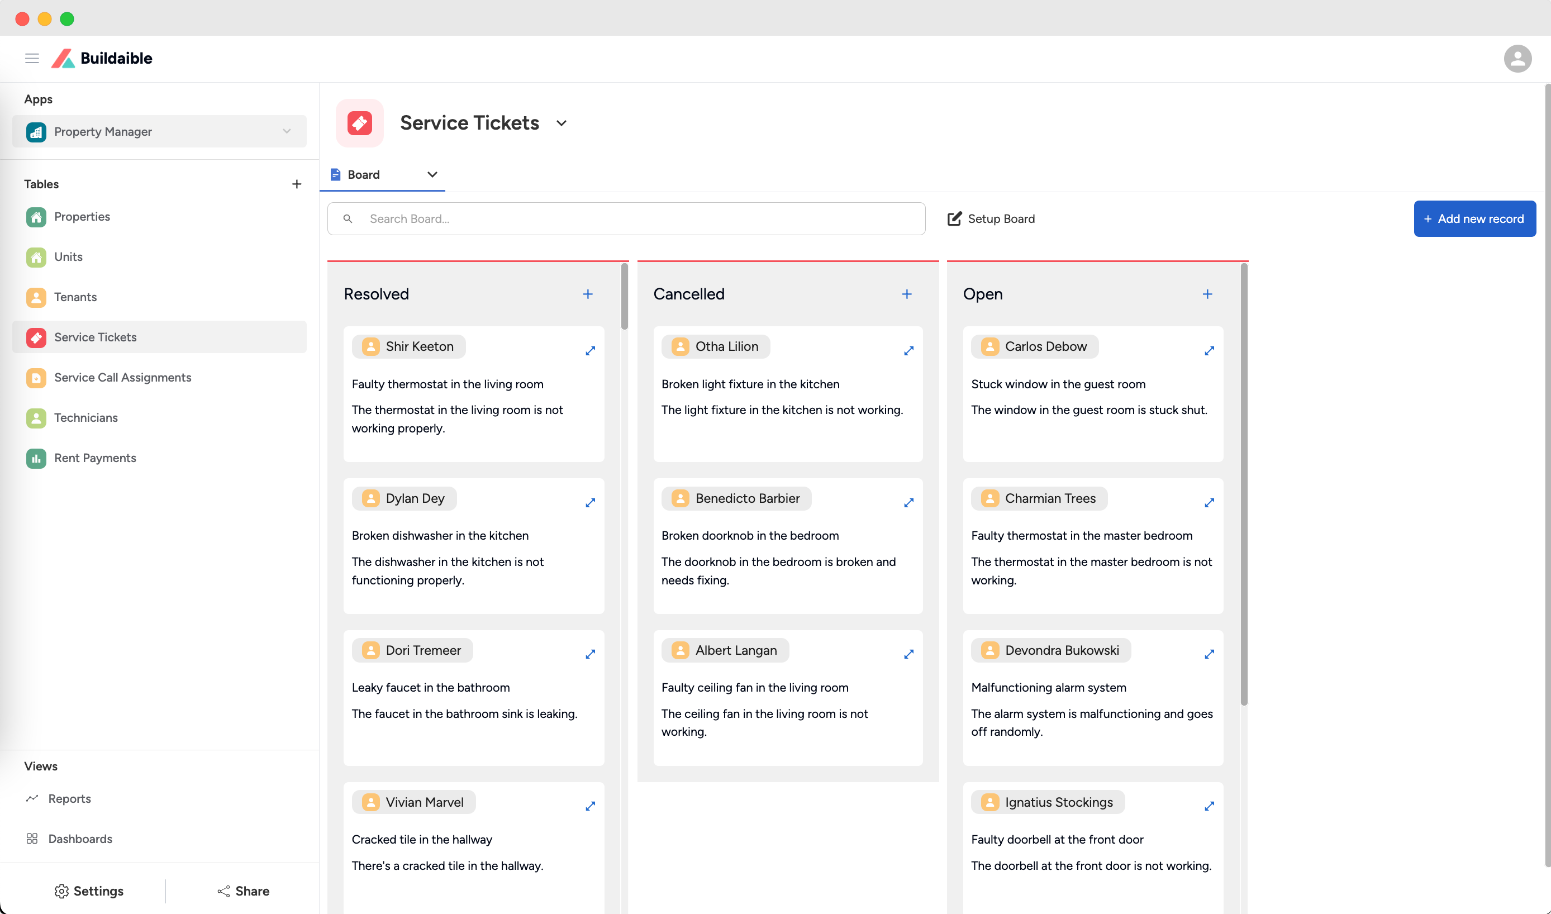Click the Setup Board edit icon
The image size is (1551, 914).
tap(954, 218)
